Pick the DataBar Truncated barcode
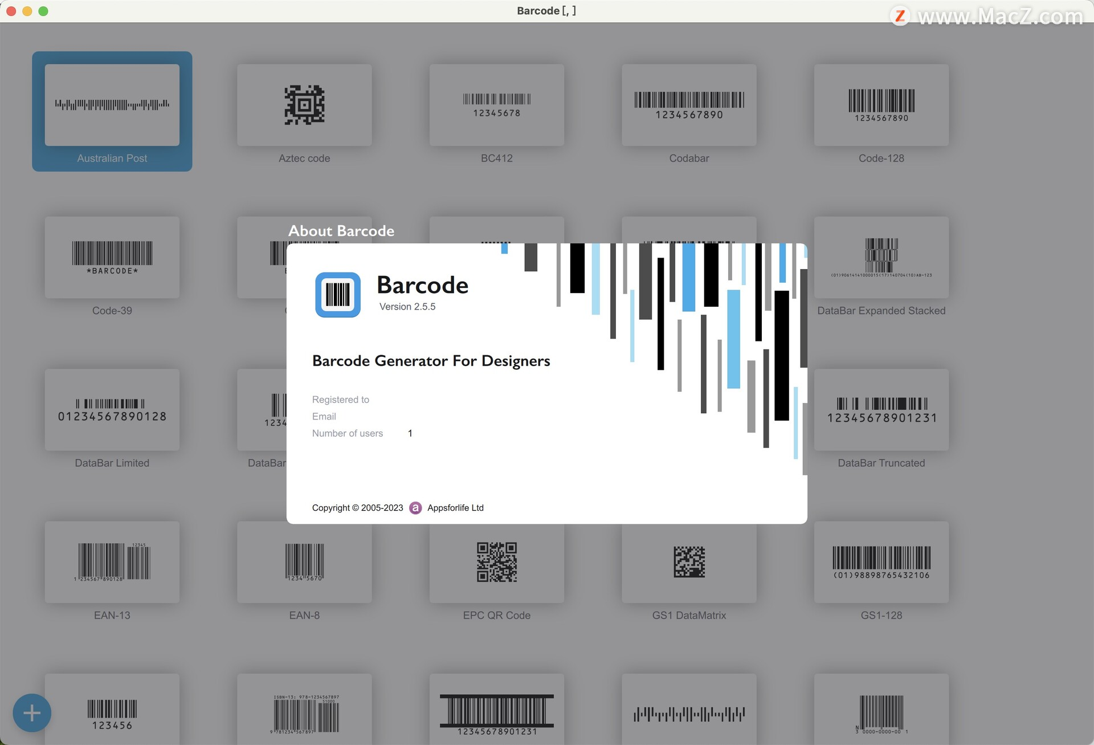 [881, 410]
